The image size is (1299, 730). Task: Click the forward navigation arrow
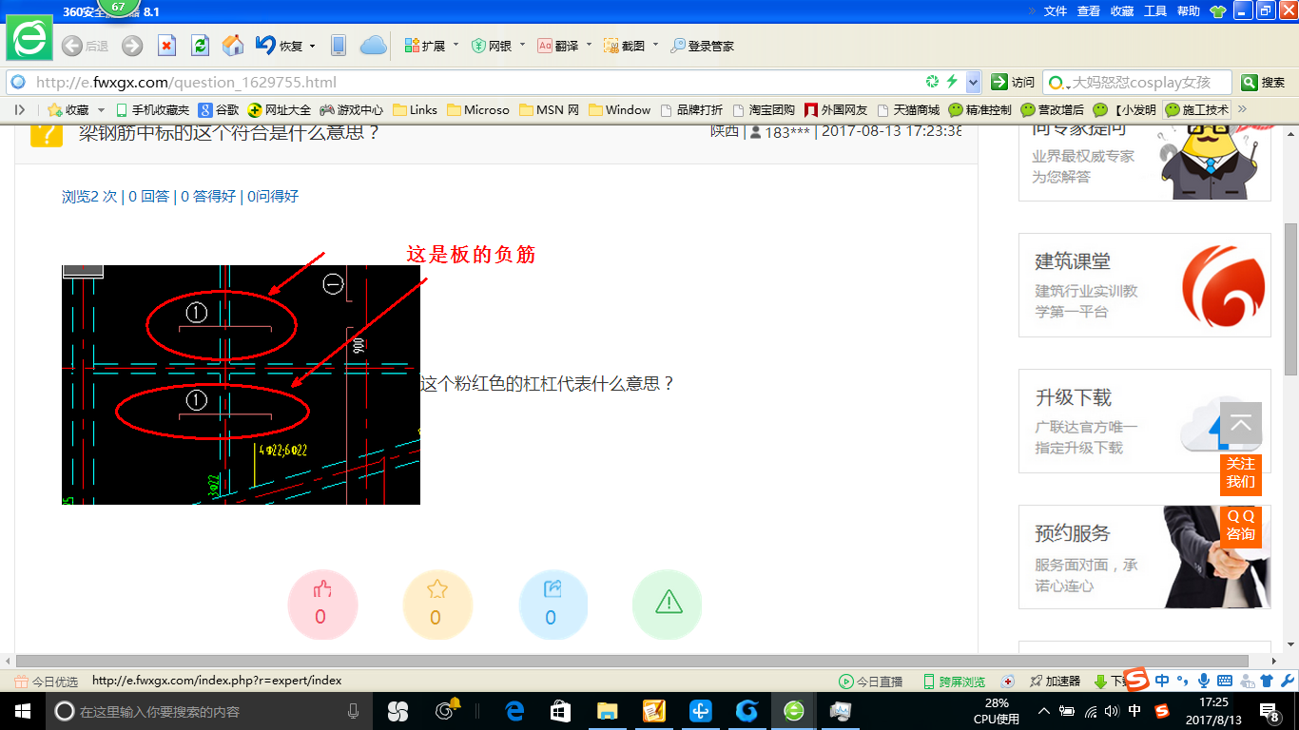132,46
